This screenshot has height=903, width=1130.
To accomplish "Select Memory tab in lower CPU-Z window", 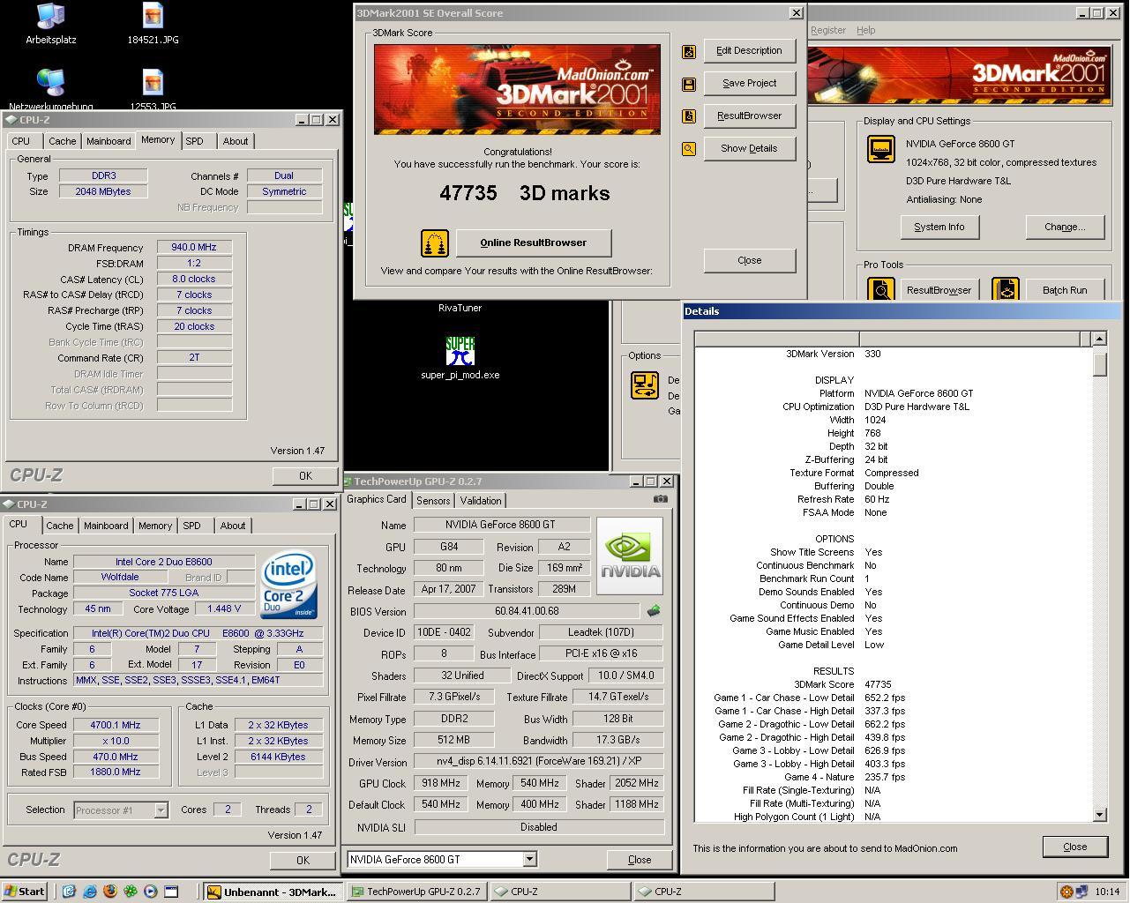I will tap(155, 526).
